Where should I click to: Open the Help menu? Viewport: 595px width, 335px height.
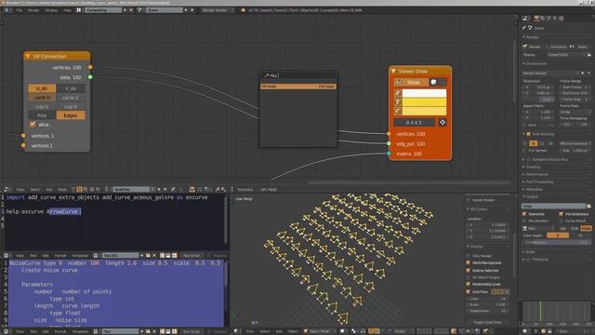pyautogui.click(x=67, y=10)
